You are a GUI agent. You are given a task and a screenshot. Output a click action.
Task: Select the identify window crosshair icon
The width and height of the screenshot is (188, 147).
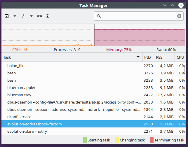[x=39, y=16]
